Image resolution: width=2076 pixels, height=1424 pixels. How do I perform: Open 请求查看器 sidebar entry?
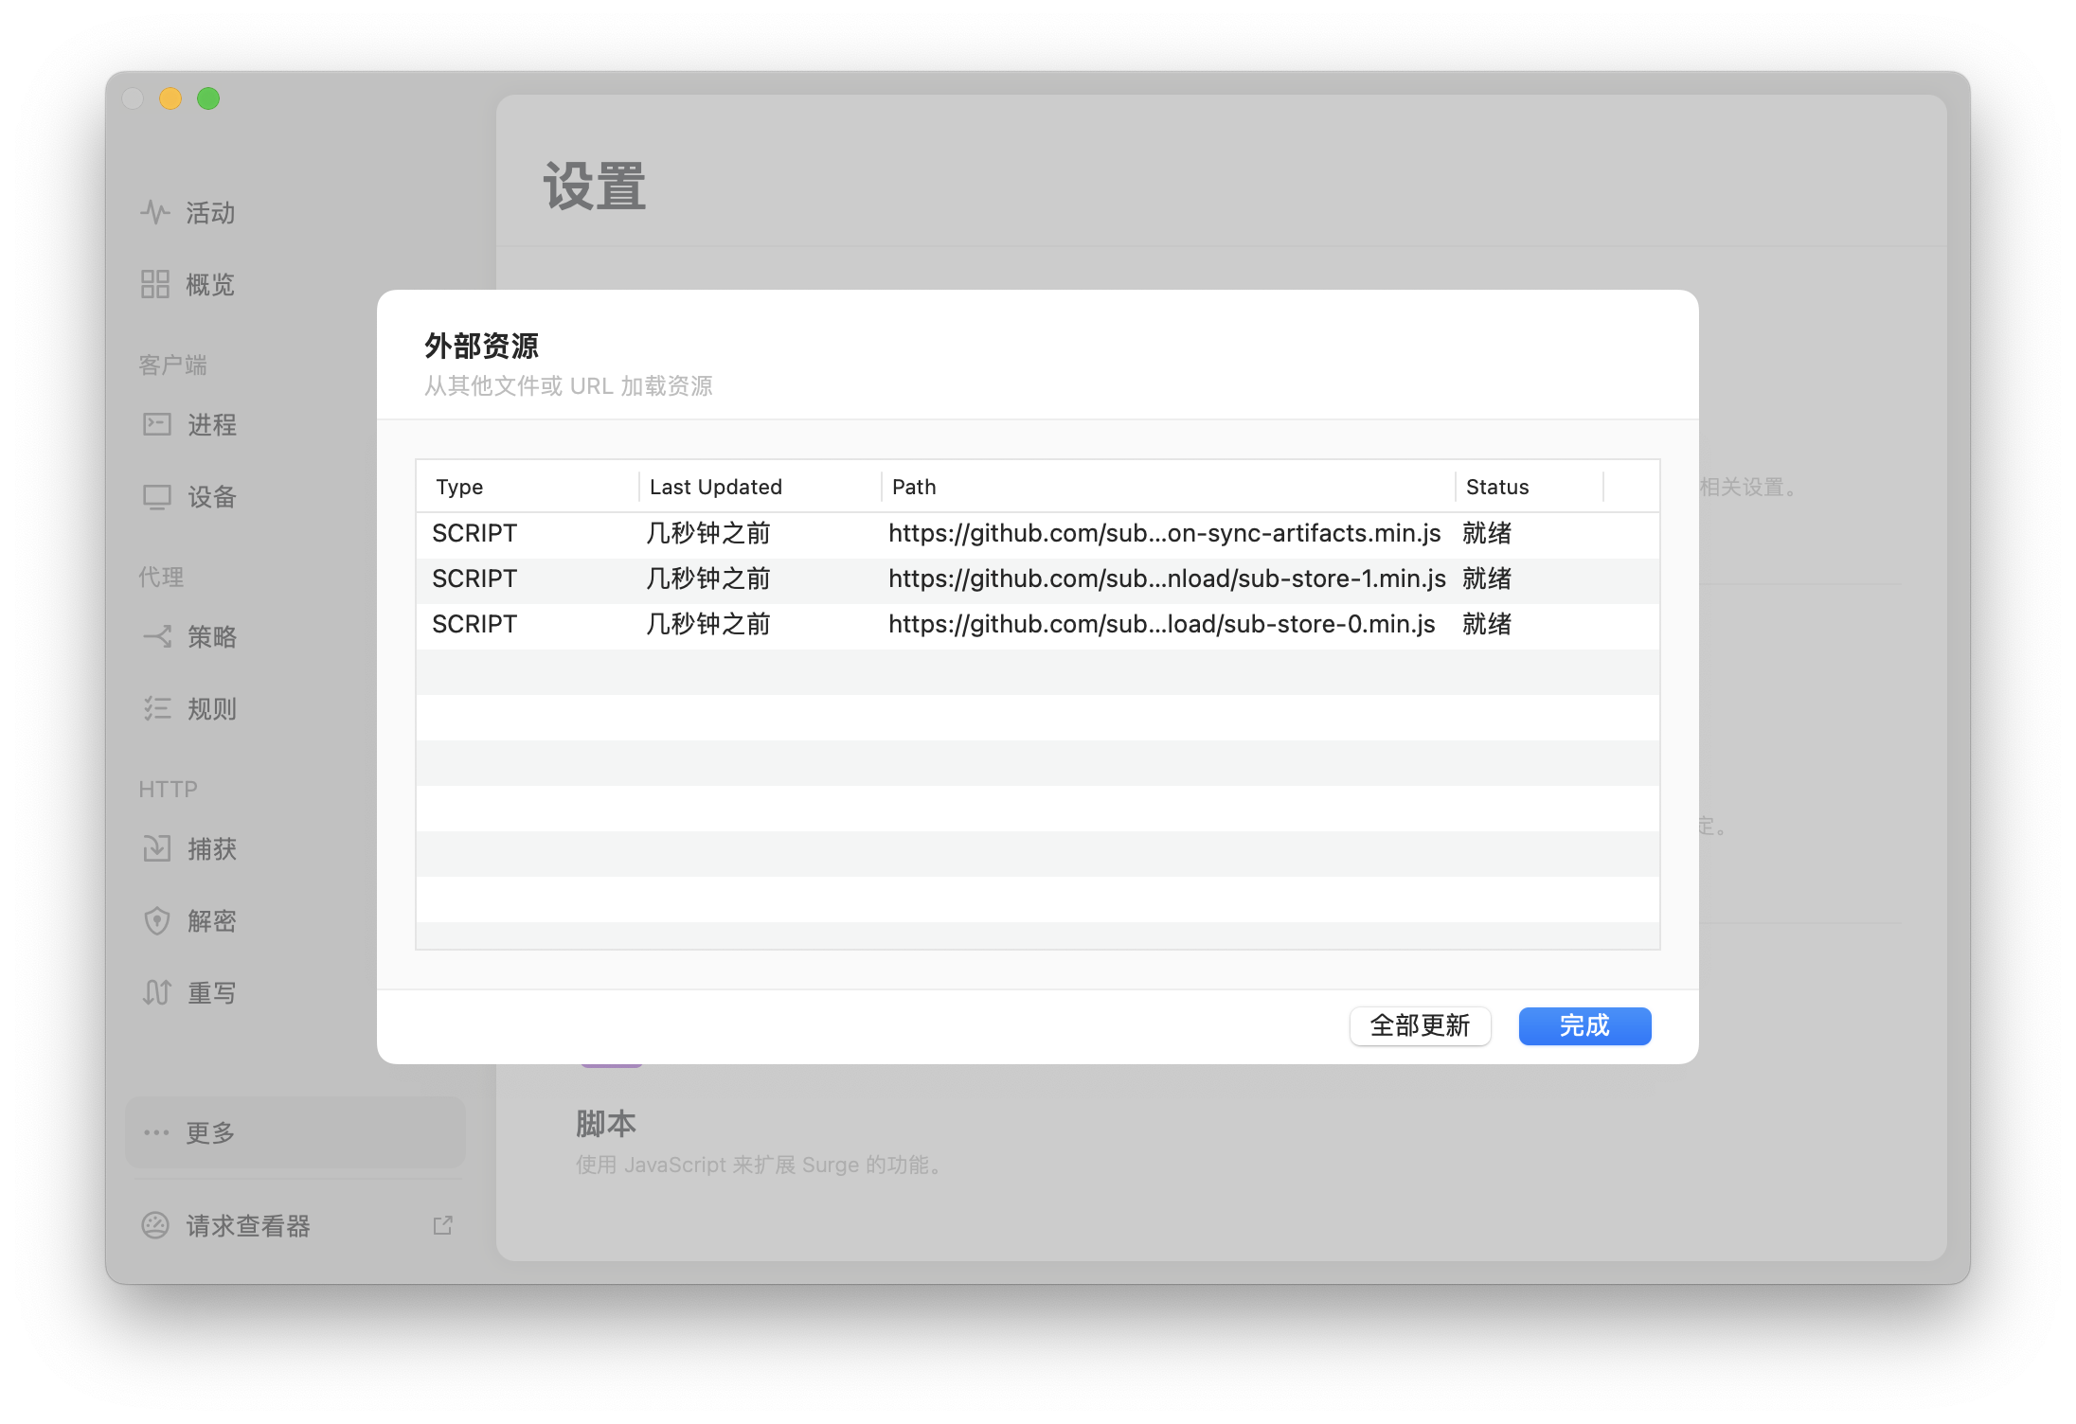click(248, 1225)
